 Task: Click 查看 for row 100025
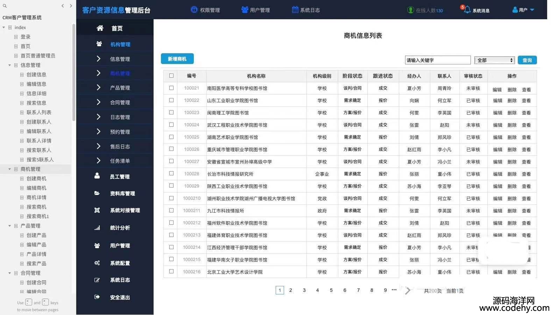click(x=526, y=137)
